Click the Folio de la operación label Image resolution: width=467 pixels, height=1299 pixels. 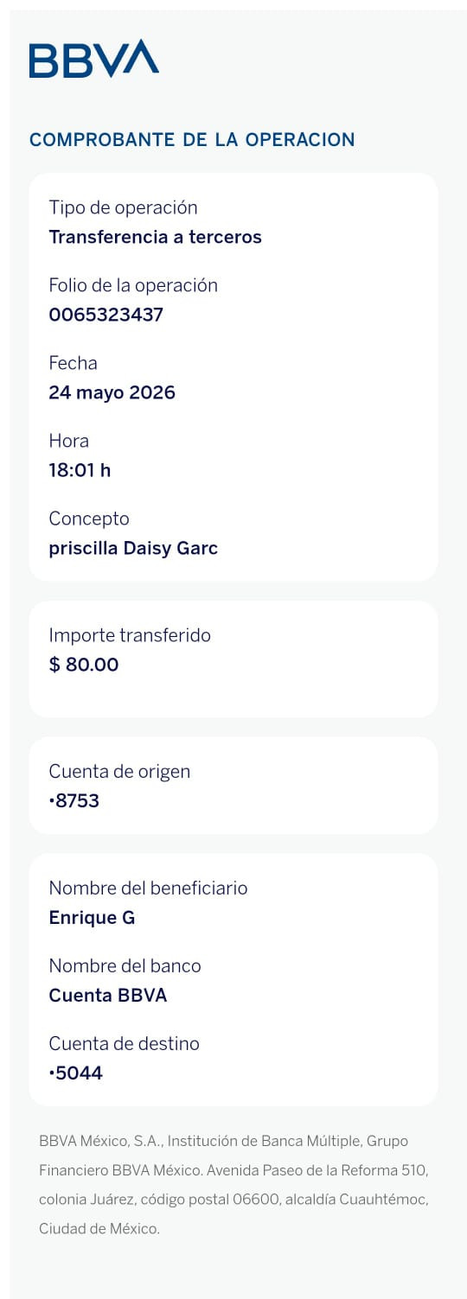coord(133,285)
